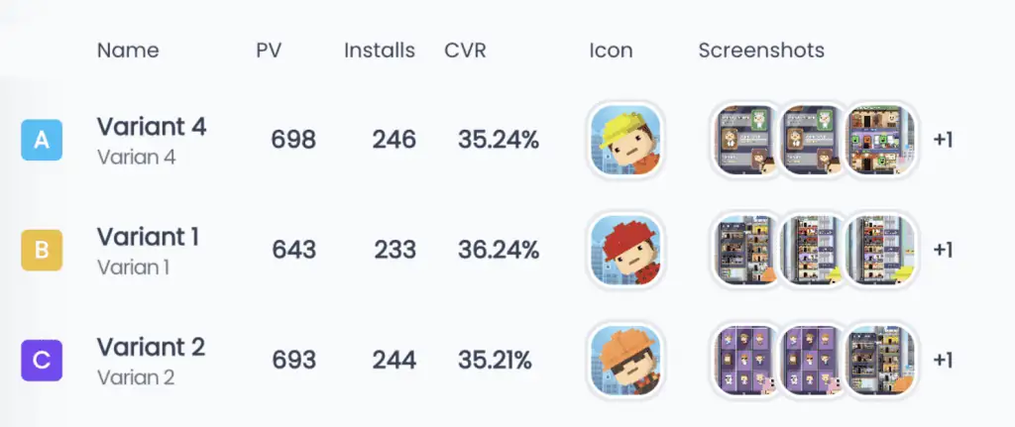Expand +1 more screenshots for Variant 1

943,250
